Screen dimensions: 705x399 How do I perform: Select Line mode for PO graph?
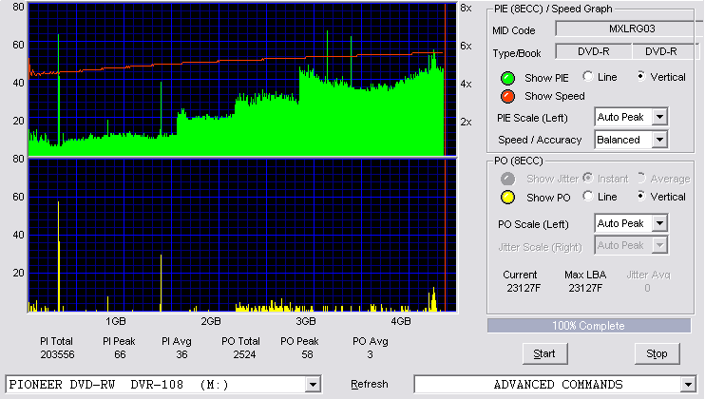[588, 196]
